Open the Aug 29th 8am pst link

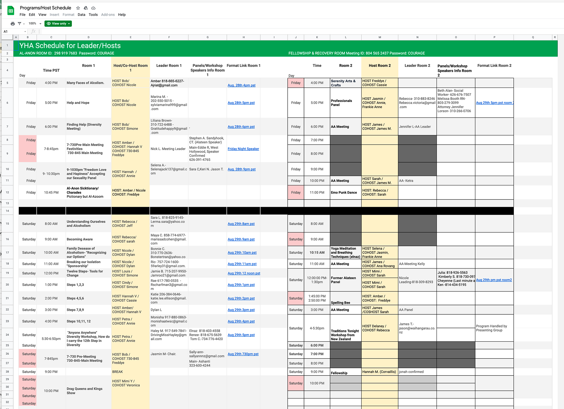(241, 224)
